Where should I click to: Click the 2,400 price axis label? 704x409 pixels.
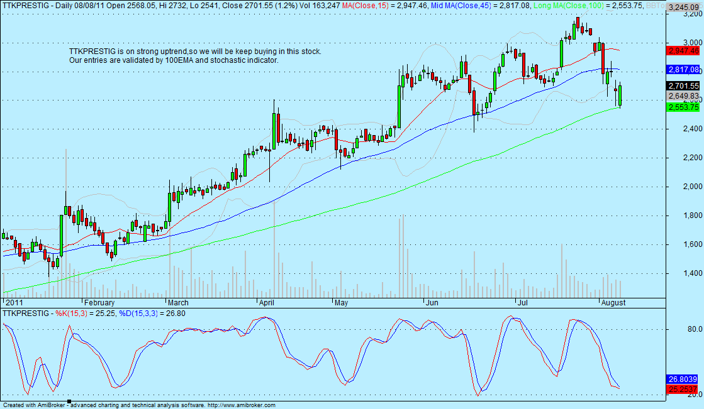pyautogui.click(x=692, y=129)
